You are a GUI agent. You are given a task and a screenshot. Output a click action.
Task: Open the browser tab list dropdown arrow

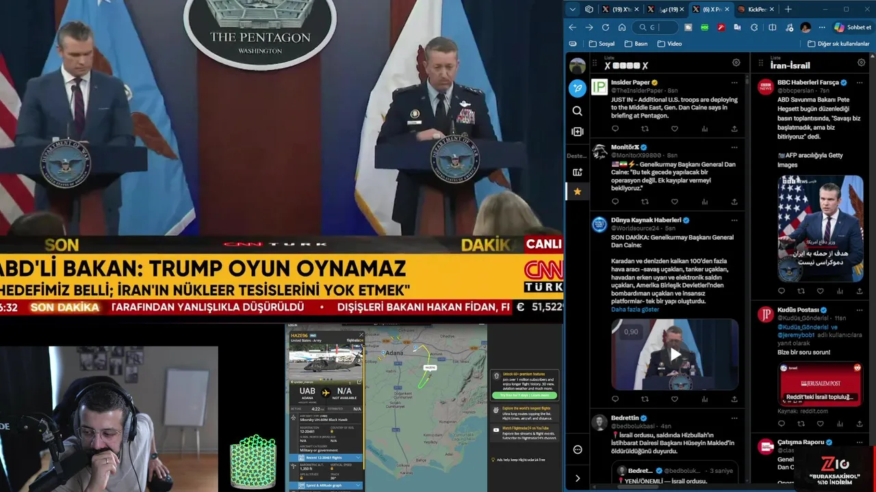(572, 9)
